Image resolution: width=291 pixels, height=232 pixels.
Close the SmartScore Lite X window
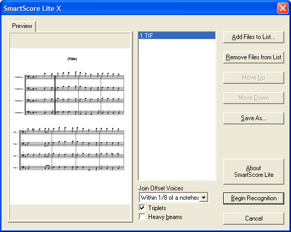[283, 8]
